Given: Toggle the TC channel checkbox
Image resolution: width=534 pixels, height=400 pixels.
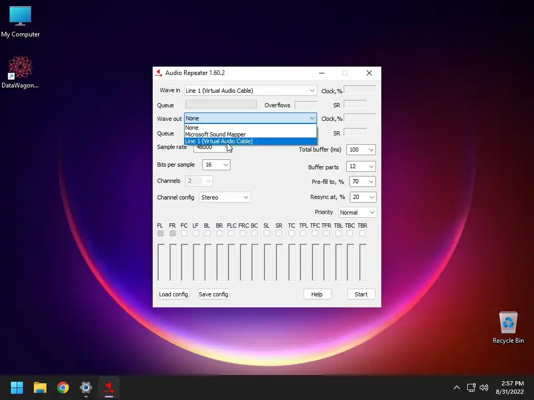Looking at the screenshot, I should click(291, 233).
